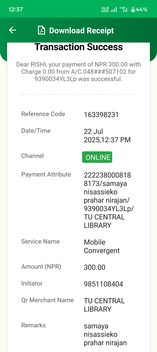This screenshot has height=352, width=157.
Task: Tap the VoLTE indicator icon
Action: click(x=105, y=10)
